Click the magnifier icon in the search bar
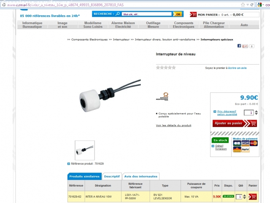 [x=118, y=14]
